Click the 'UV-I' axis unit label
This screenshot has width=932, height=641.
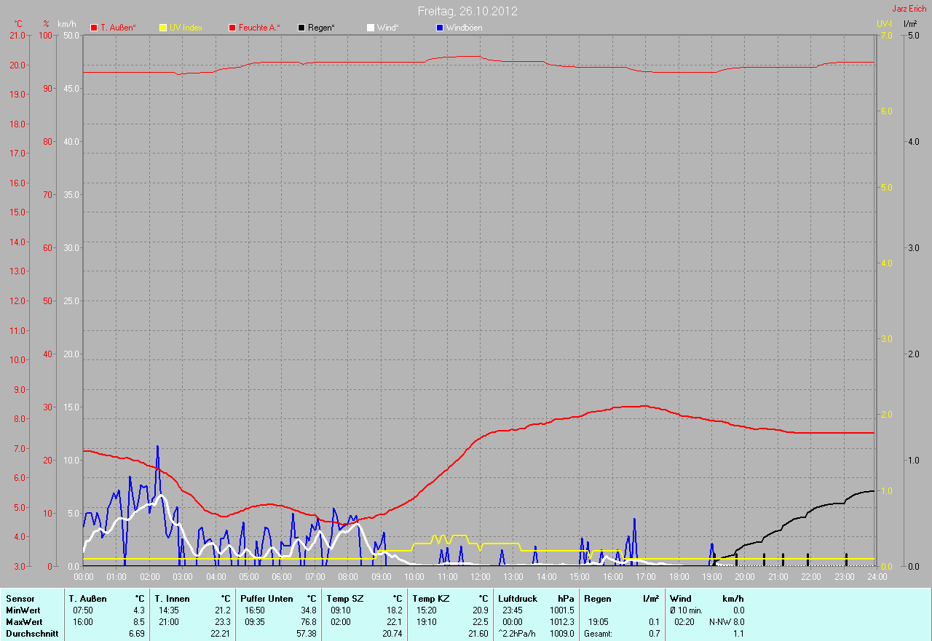(x=884, y=24)
